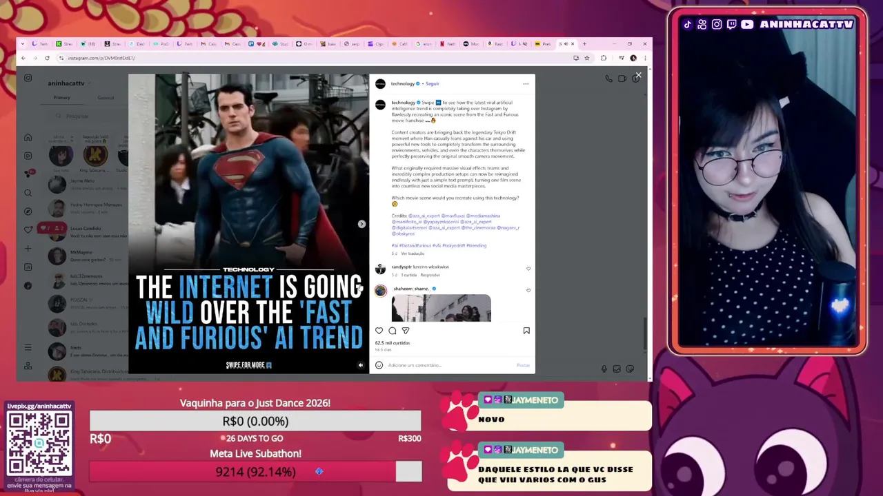
Task: Follow the technology account via Seguir
Action: click(x=433, y=84)
